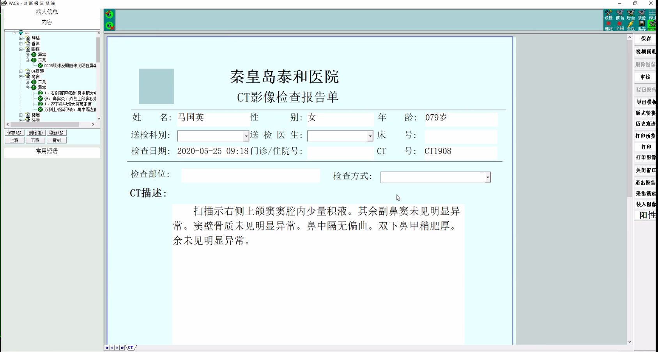
Task: Click the 历史痕迹 button
Action: [646, 124]
